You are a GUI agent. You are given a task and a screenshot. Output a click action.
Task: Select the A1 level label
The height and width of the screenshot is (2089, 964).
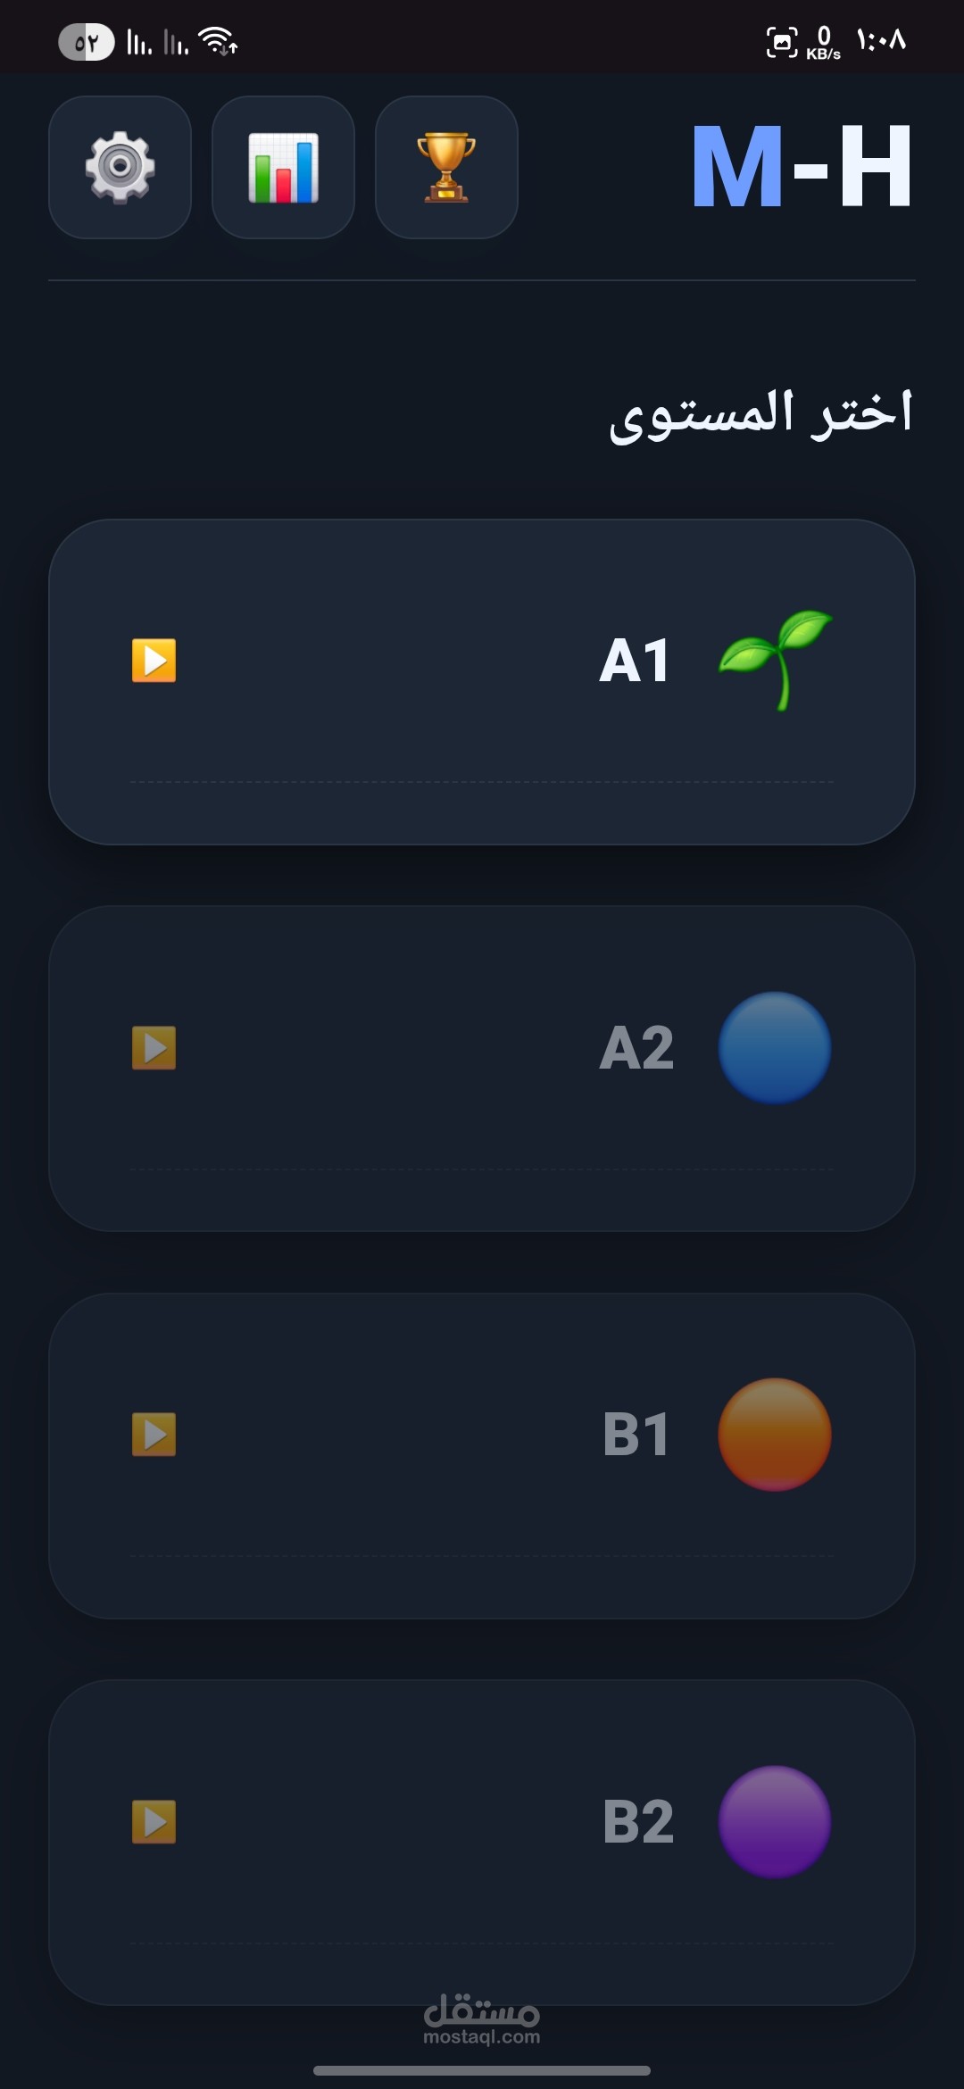tap(635, 661)
